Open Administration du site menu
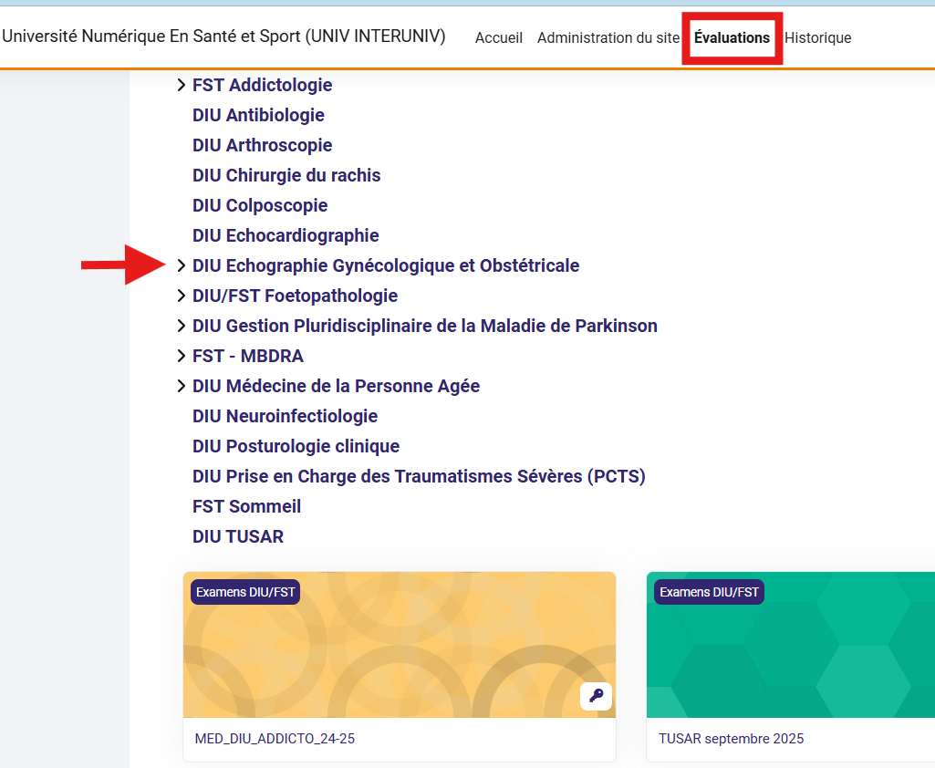The width and height of the screenshot is (935, 768). click(x=608, y=38)
